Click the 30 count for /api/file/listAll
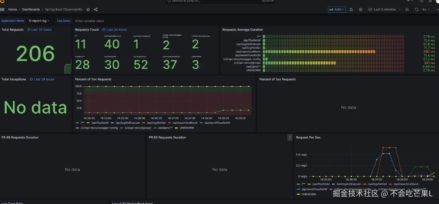 click(112, 65)
